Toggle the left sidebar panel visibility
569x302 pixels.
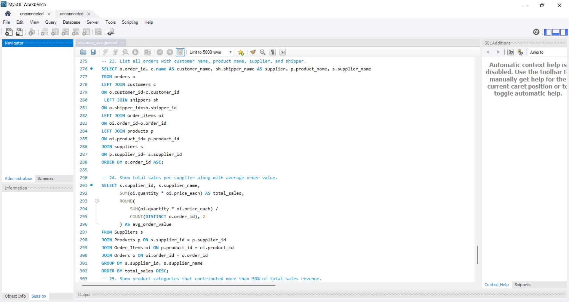(548, 32)
